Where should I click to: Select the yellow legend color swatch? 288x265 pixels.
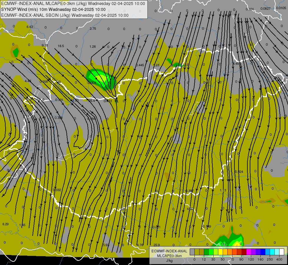pyautogui.click(x=221, y=252)
